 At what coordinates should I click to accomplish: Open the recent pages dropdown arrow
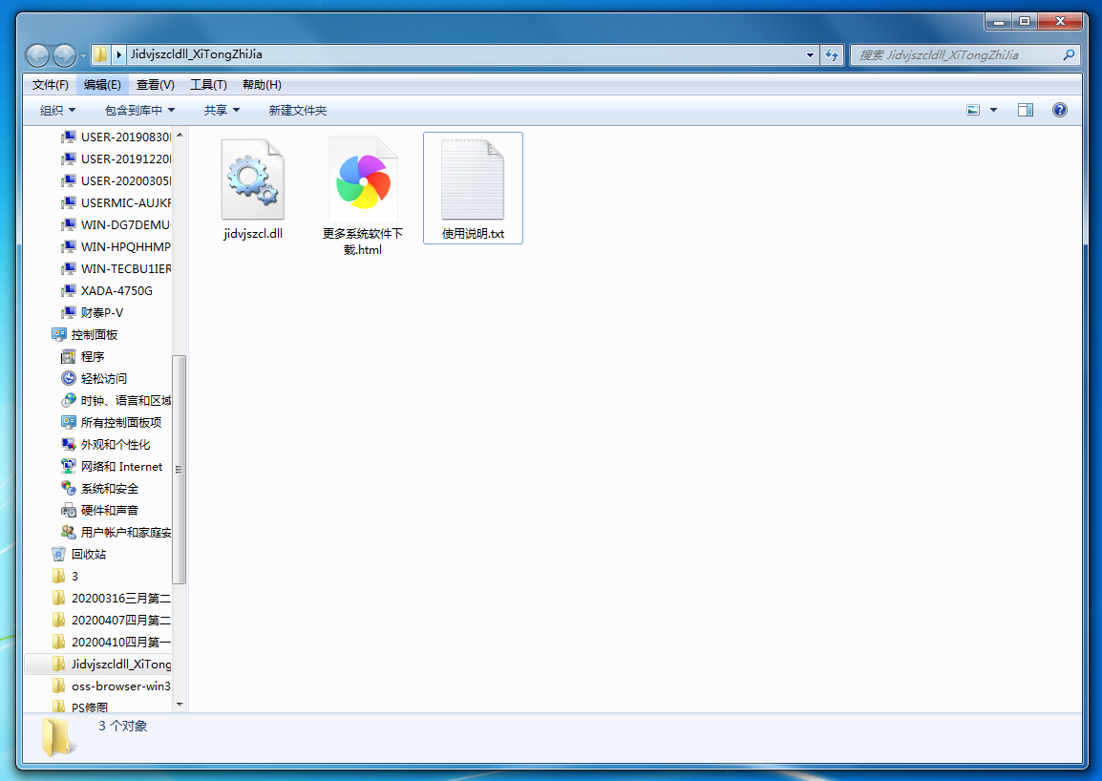point(83,54)
